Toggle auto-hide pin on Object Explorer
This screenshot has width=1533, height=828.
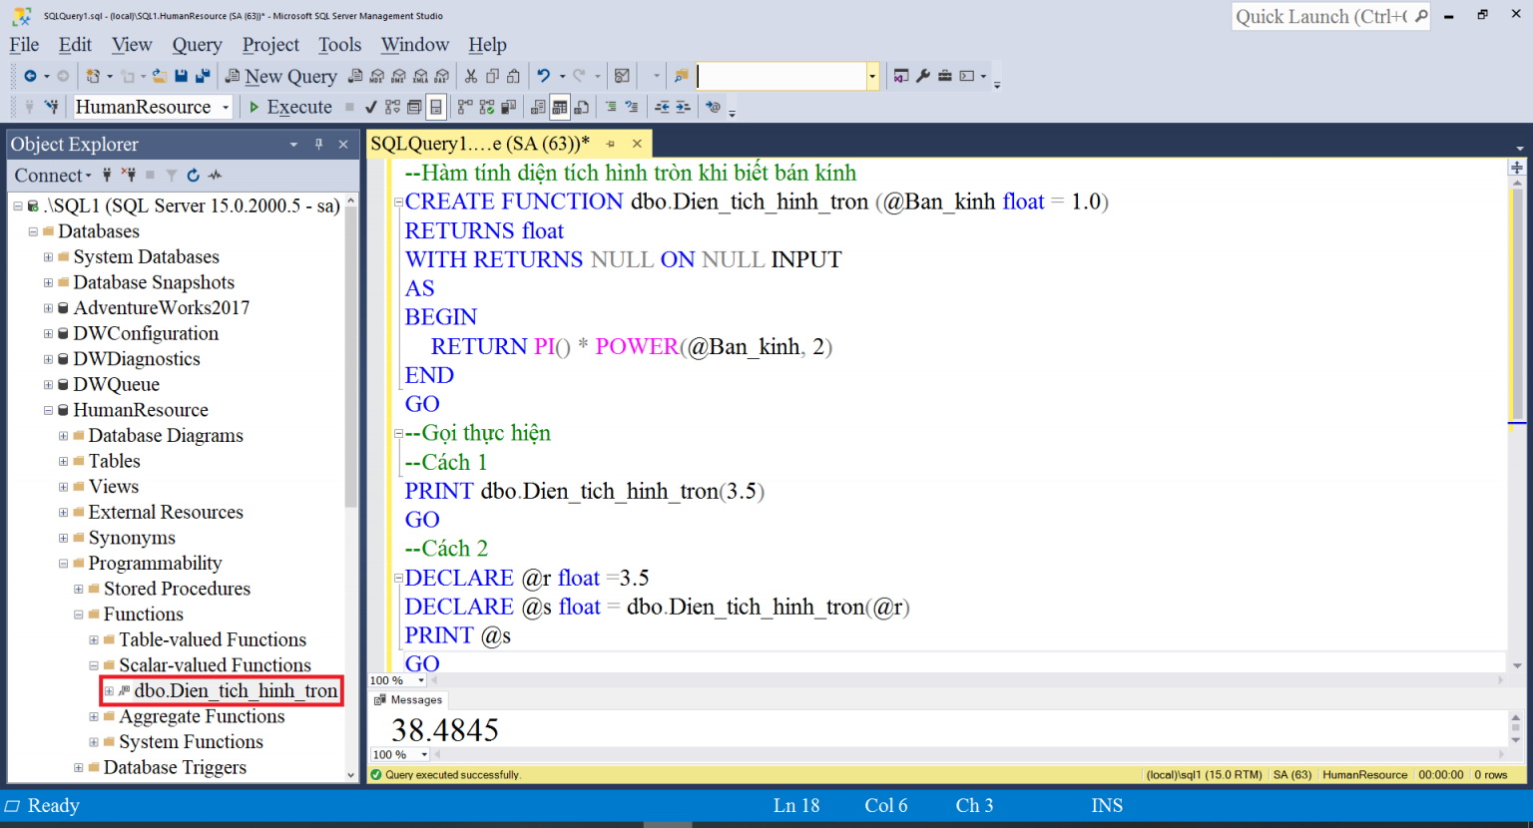point(318,145)
